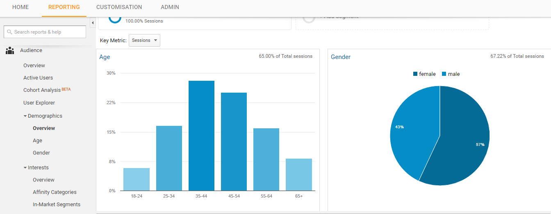Open the Active Users report

(x=38, y=78)
